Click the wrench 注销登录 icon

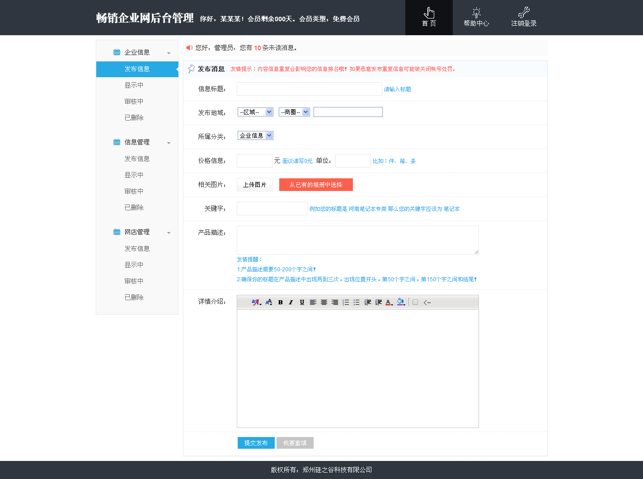pyautogui.click(x=524, y=13)
